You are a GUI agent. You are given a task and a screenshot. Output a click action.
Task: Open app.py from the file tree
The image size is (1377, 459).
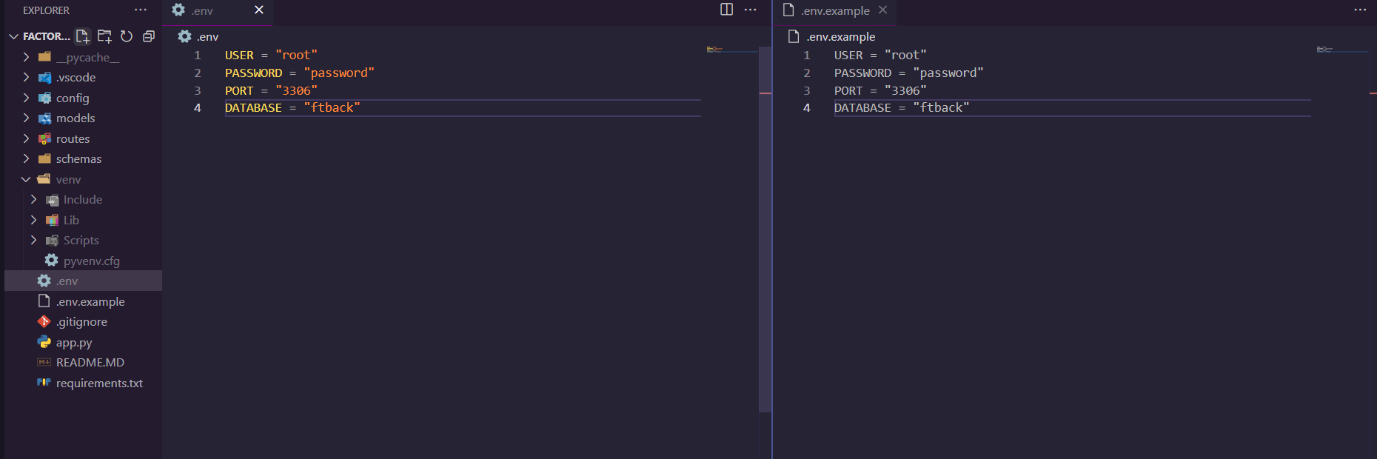pos(83,342)
